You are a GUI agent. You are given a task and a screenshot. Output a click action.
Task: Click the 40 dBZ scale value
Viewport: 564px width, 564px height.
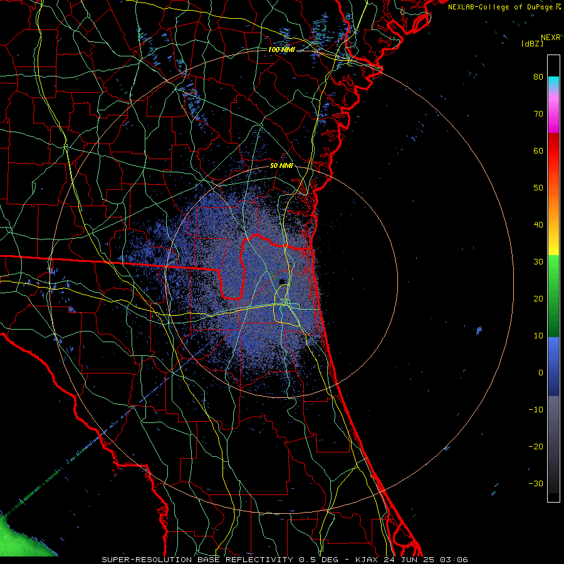point(538,225)
